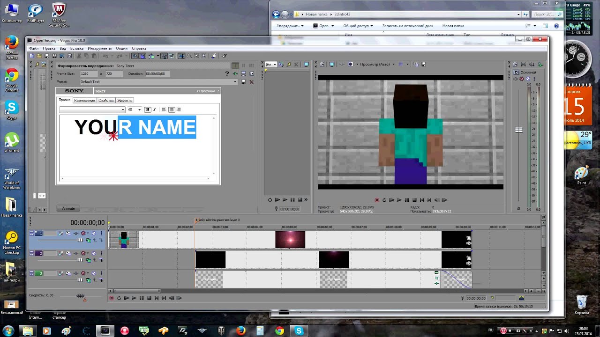This screenshot has height=337, width=600.
Task: Click the What's This help icon
Action: point(224,56)
